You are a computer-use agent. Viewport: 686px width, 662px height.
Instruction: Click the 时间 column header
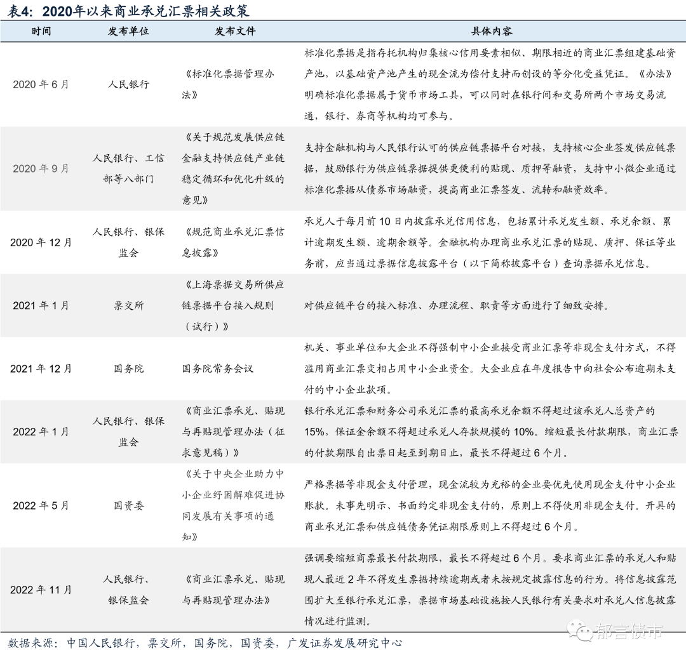tap(41, 31)
